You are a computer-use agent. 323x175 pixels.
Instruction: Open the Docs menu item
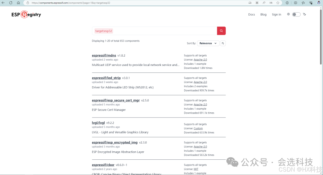point(252,14)
